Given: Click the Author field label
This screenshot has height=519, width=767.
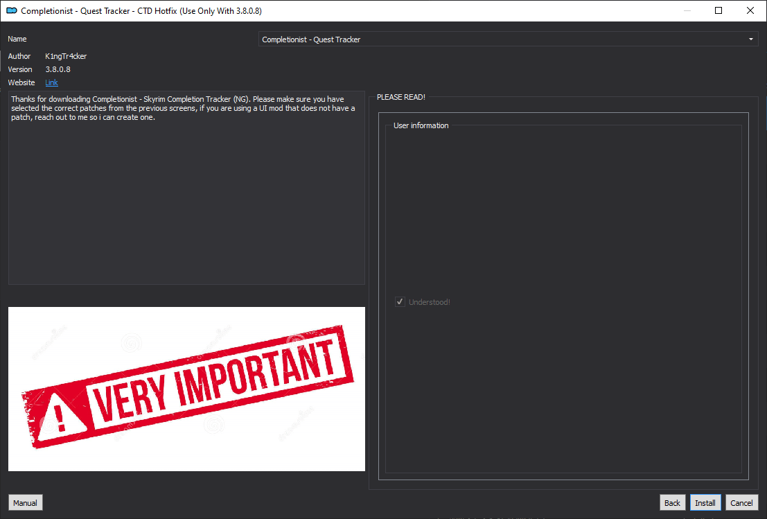Looking at the screenshot, I should pos(19,56).
